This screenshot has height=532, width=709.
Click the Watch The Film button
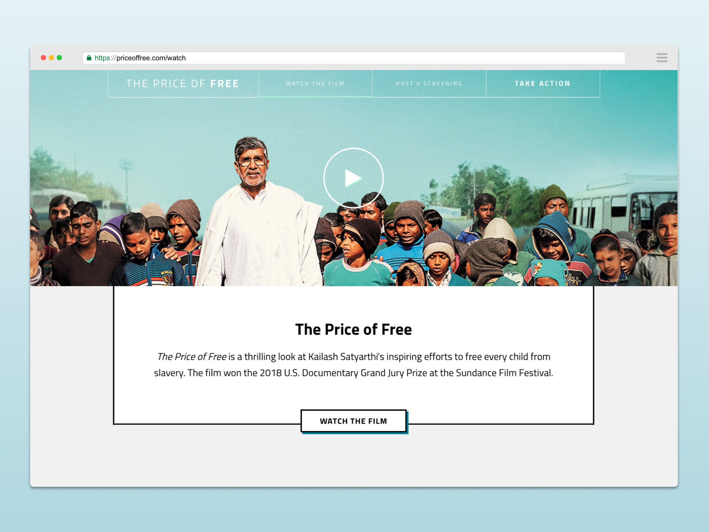[354, 421]
